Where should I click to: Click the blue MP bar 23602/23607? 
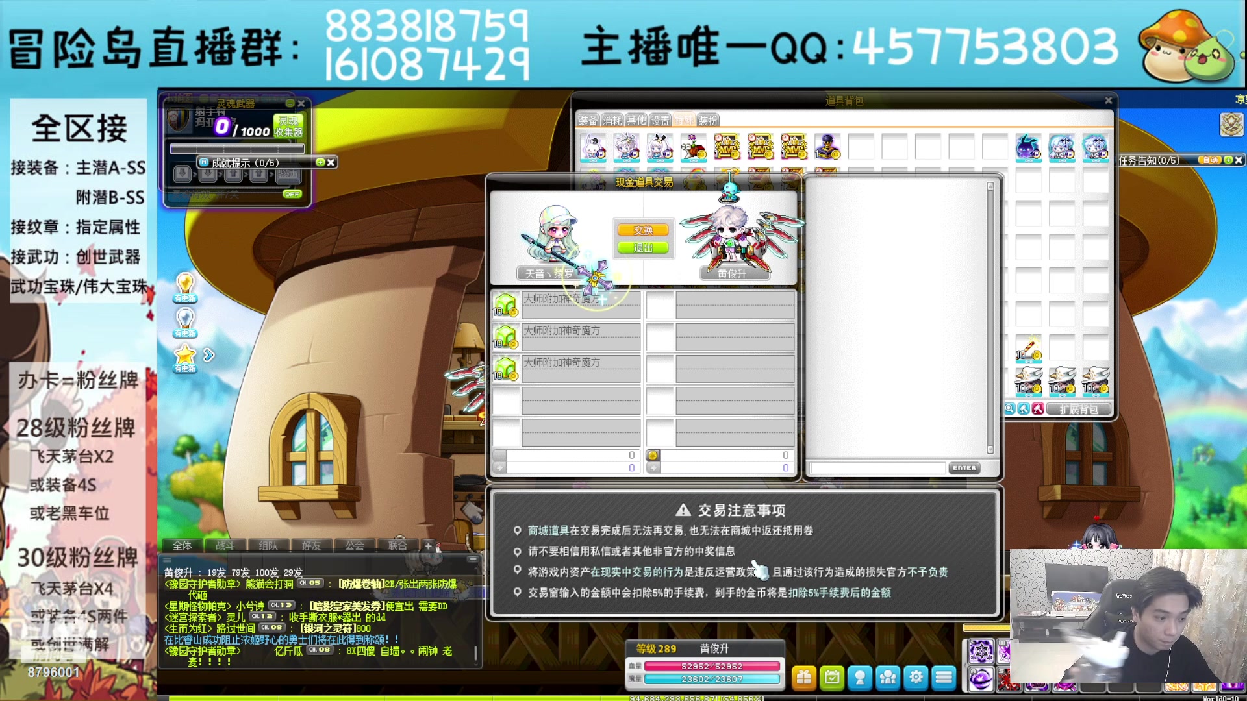point(712,679)
